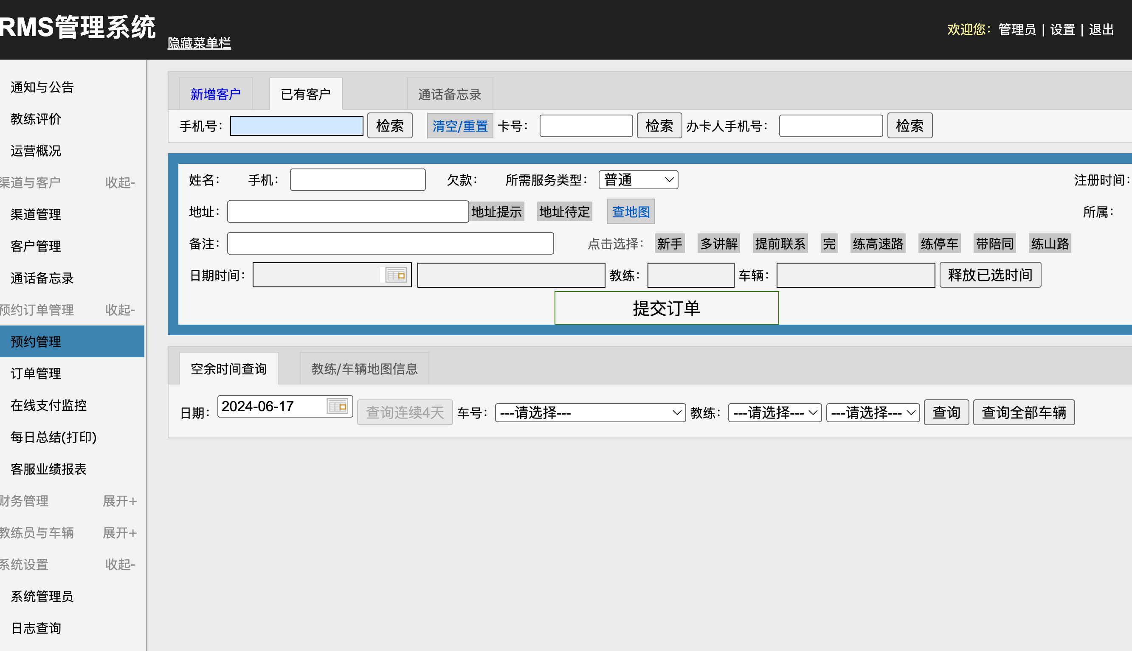Switch to the 新增客户 tab
Screen dimensions: 1132x651
pos(216,94)
